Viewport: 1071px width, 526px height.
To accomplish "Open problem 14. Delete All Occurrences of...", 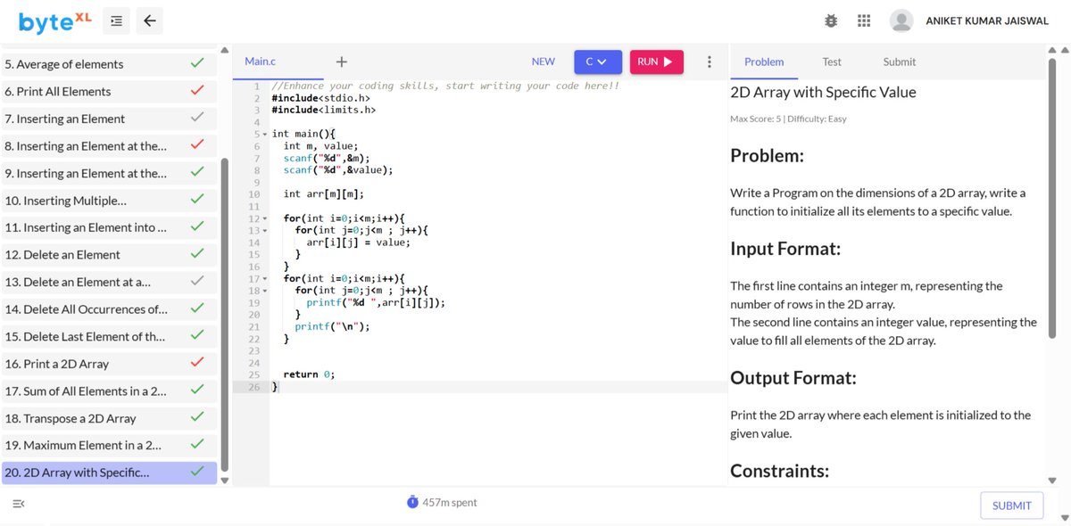I will (109, 309).
